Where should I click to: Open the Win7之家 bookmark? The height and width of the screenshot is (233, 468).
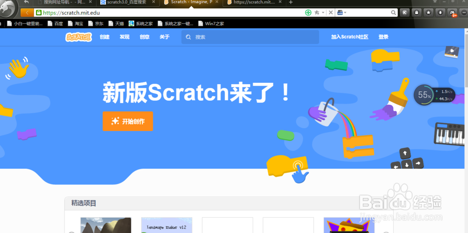pos(211,23)
